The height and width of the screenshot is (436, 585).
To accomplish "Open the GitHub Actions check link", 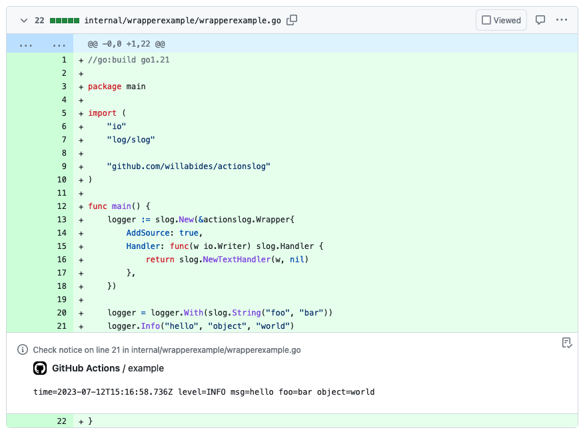I will coord(86,368).
